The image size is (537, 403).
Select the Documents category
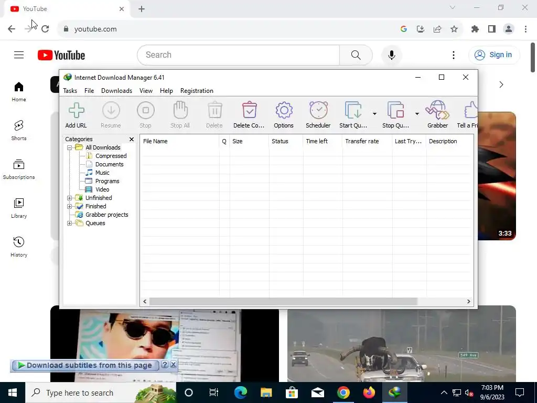[109, 164]
